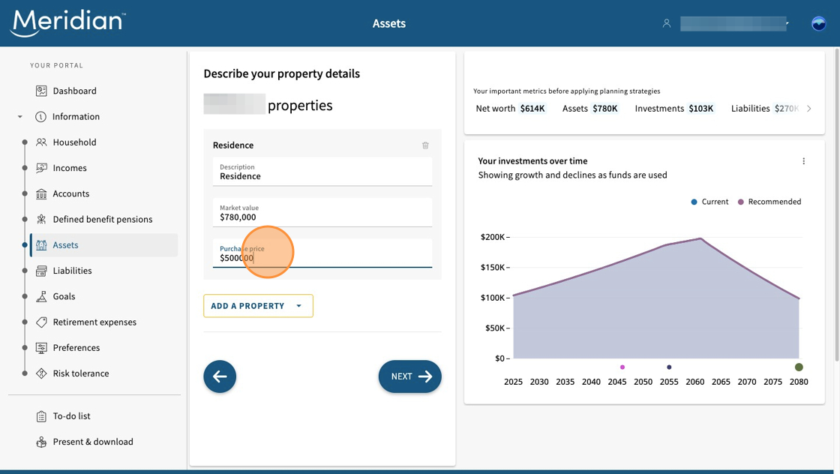Click the Preferences sliders icon
The width and height of the screenshot is (840, 474).
coord(41,348)
